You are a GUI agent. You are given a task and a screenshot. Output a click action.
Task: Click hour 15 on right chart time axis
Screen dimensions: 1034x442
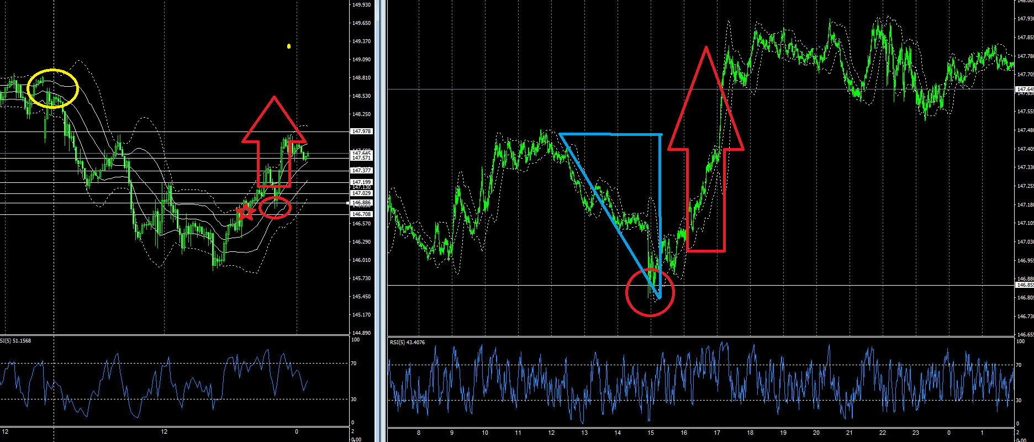point(651,433)
